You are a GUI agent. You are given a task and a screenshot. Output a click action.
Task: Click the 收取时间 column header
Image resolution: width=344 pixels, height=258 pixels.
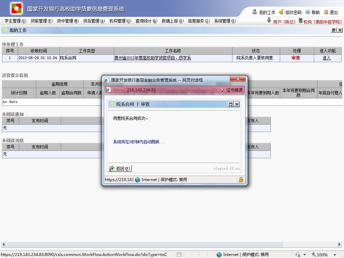(39, 51)
